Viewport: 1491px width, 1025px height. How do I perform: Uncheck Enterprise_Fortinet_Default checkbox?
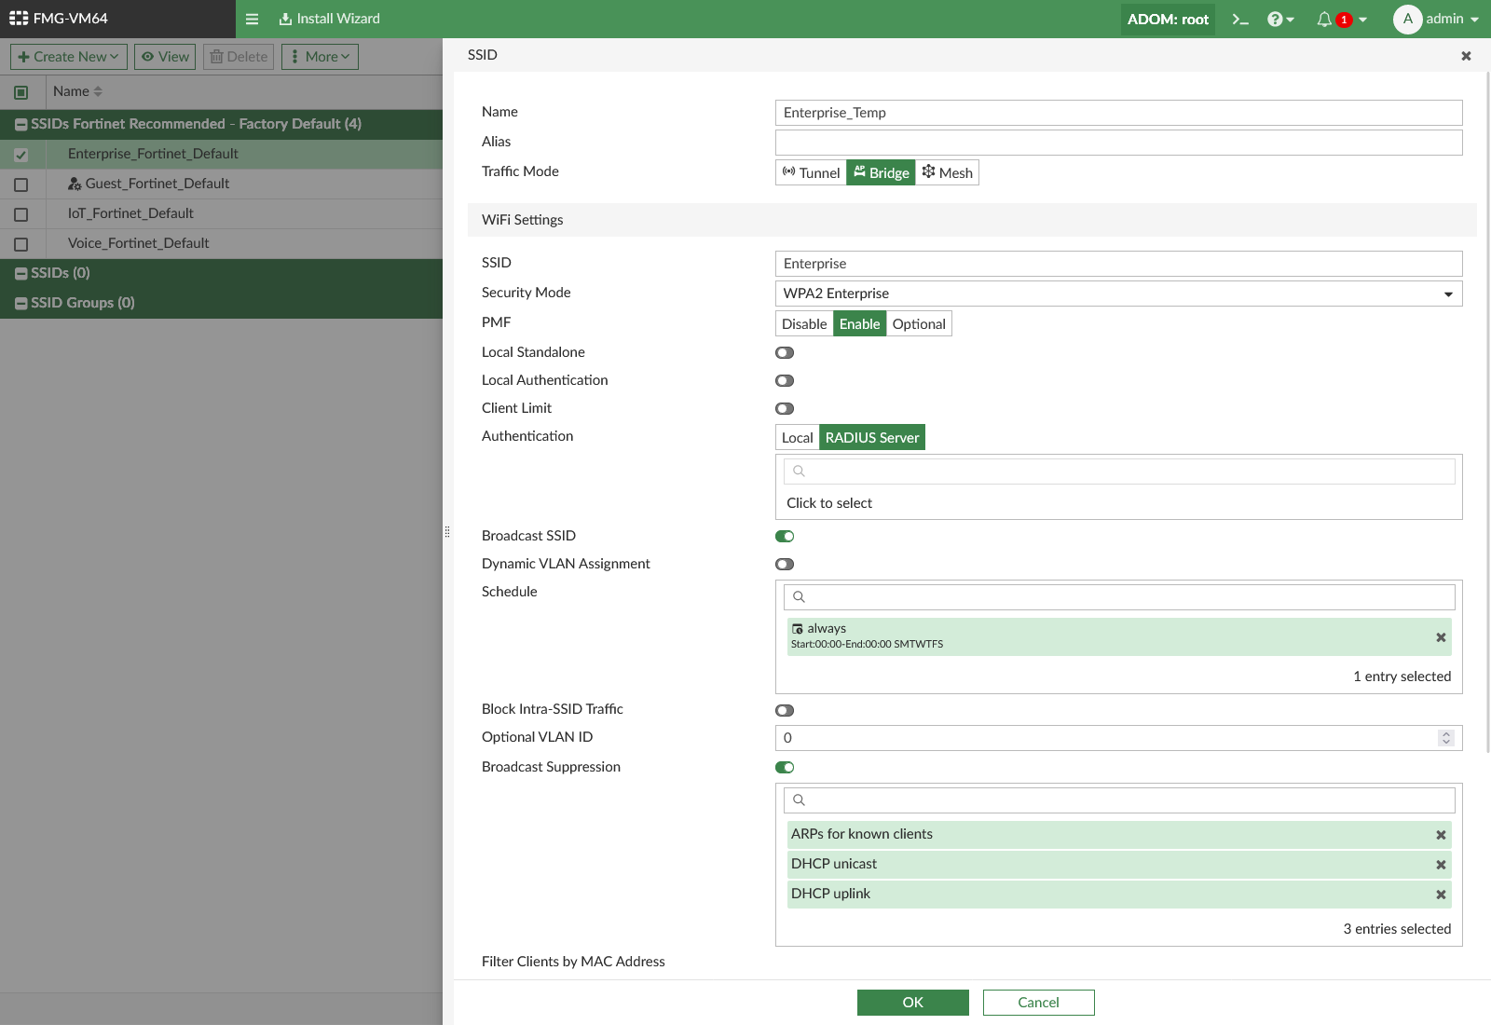coord(21,155)
